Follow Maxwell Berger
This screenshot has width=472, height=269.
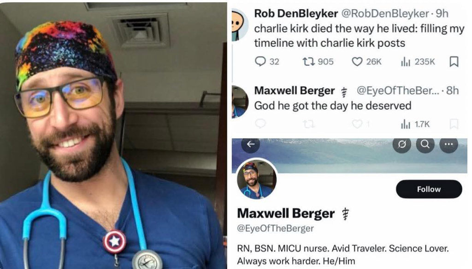click(429, 189)
